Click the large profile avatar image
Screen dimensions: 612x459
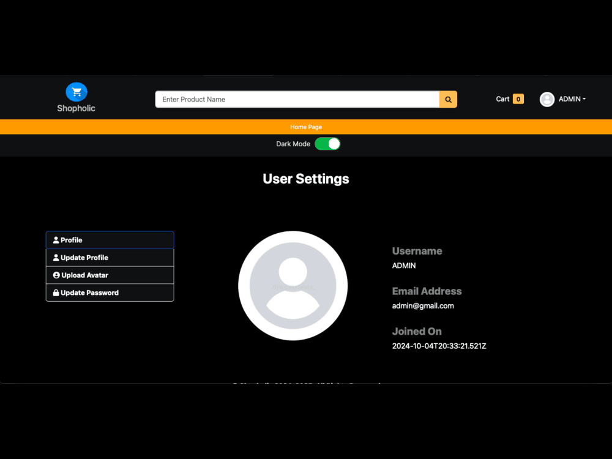coord(293,286)
